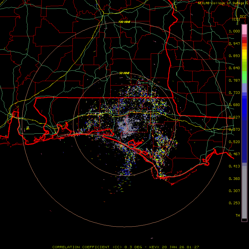Click the 0.467 legend value
This screenshot has width=249, height=249.
pyautogui.click(x=234, y=154)
